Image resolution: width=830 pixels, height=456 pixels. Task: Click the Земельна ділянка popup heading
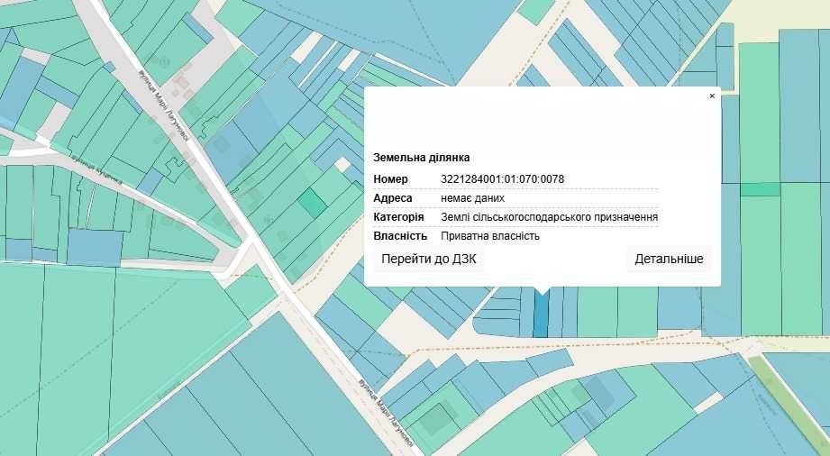point(422,158)
